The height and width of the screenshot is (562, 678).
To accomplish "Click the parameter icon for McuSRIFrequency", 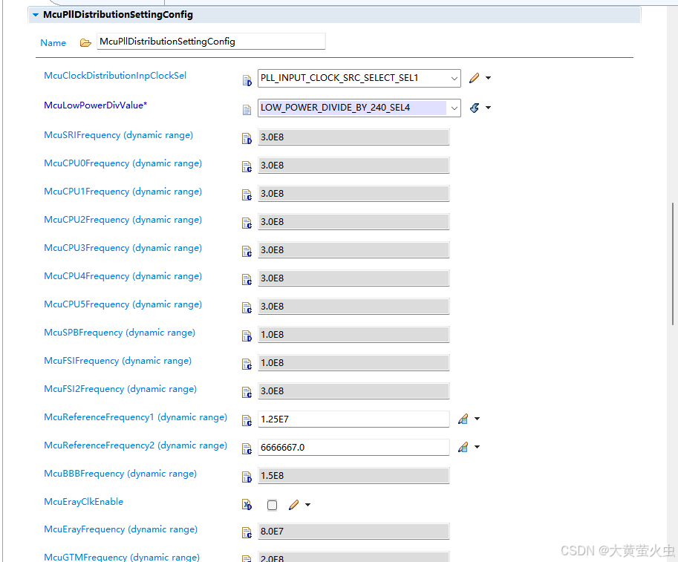I will (247, 139).
